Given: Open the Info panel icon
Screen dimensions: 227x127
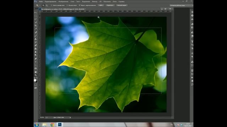Looking at the screenshot, I should tap(192, 16).
